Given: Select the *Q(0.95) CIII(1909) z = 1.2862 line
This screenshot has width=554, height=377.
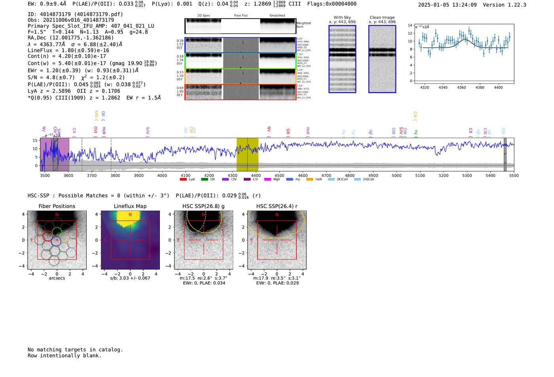Looking at the screenshot, I should 94,98.
